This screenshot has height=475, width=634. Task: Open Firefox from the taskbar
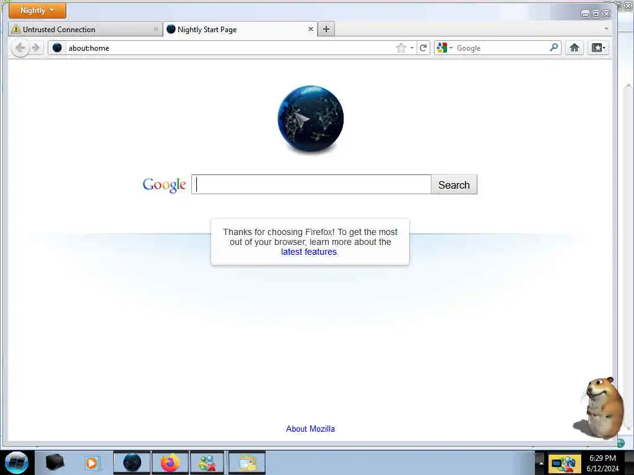click(170, 463)
